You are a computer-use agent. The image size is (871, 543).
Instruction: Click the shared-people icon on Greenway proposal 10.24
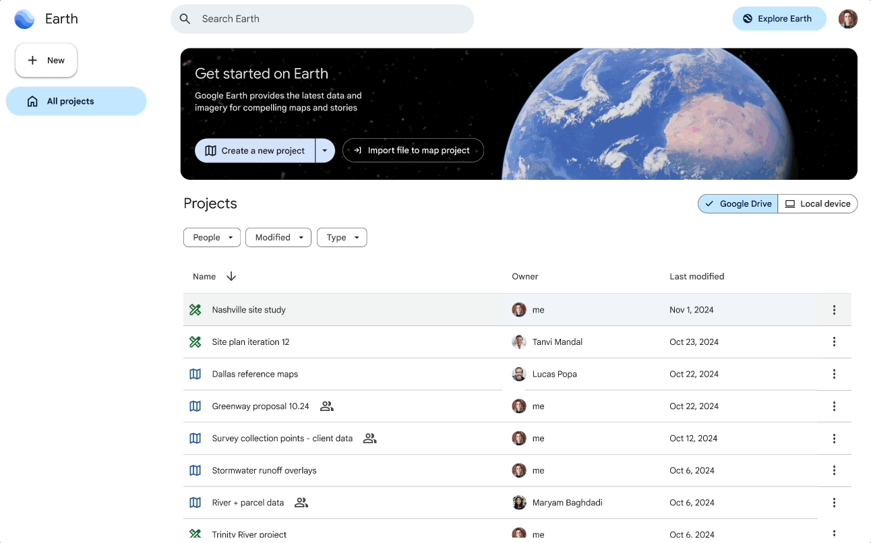(x=327, y=406)
